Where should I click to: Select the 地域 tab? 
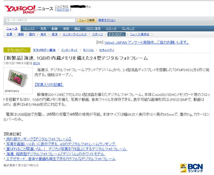tap(66, 28)
